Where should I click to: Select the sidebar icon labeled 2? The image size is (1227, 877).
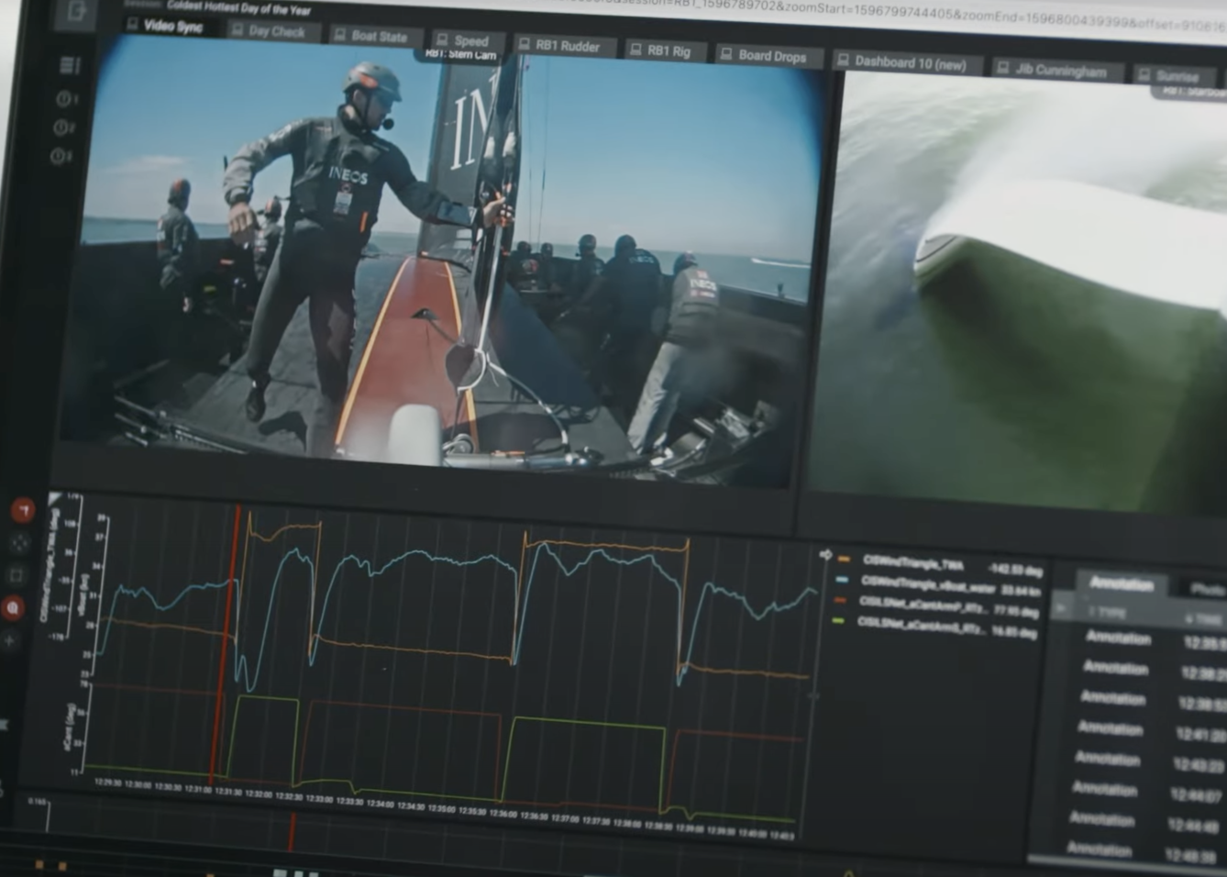click(64, 128)
